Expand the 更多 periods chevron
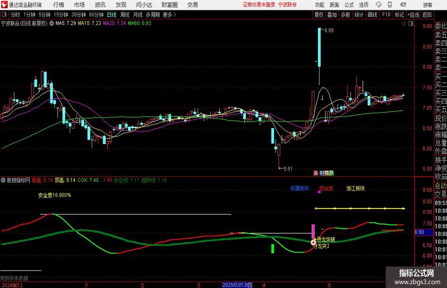The image size is (447, 288). click(175, 15)
